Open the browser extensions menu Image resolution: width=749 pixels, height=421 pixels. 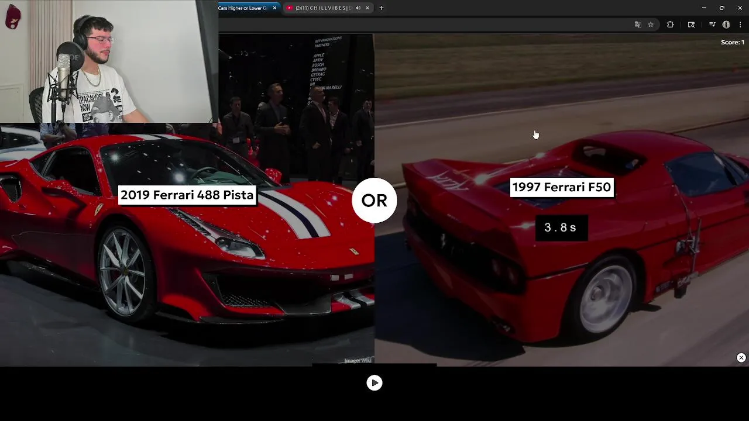[x=671, y=25]
